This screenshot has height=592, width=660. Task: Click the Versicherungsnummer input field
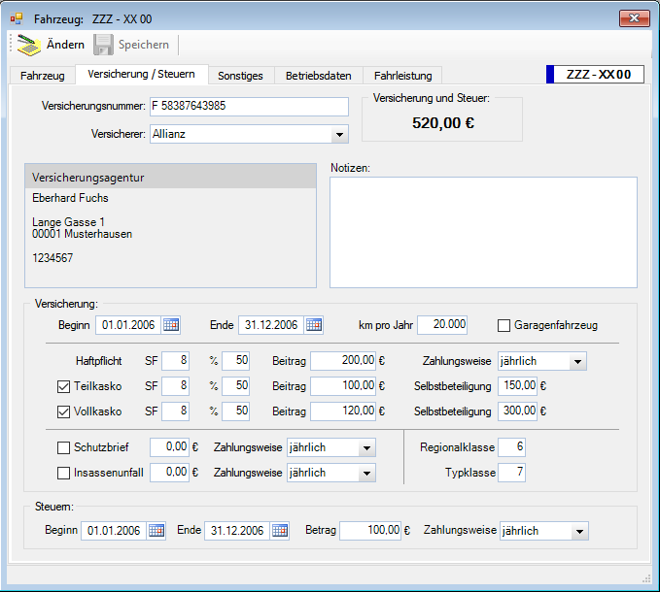pos(249,107)
